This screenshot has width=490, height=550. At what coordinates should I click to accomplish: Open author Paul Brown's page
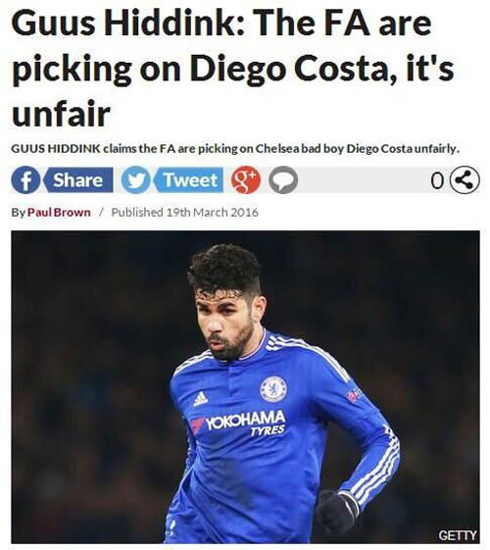click(x=59, y=212)
